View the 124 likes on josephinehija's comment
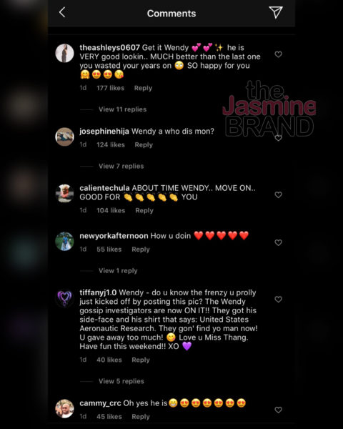343x429 pixels. coord(111,144)
